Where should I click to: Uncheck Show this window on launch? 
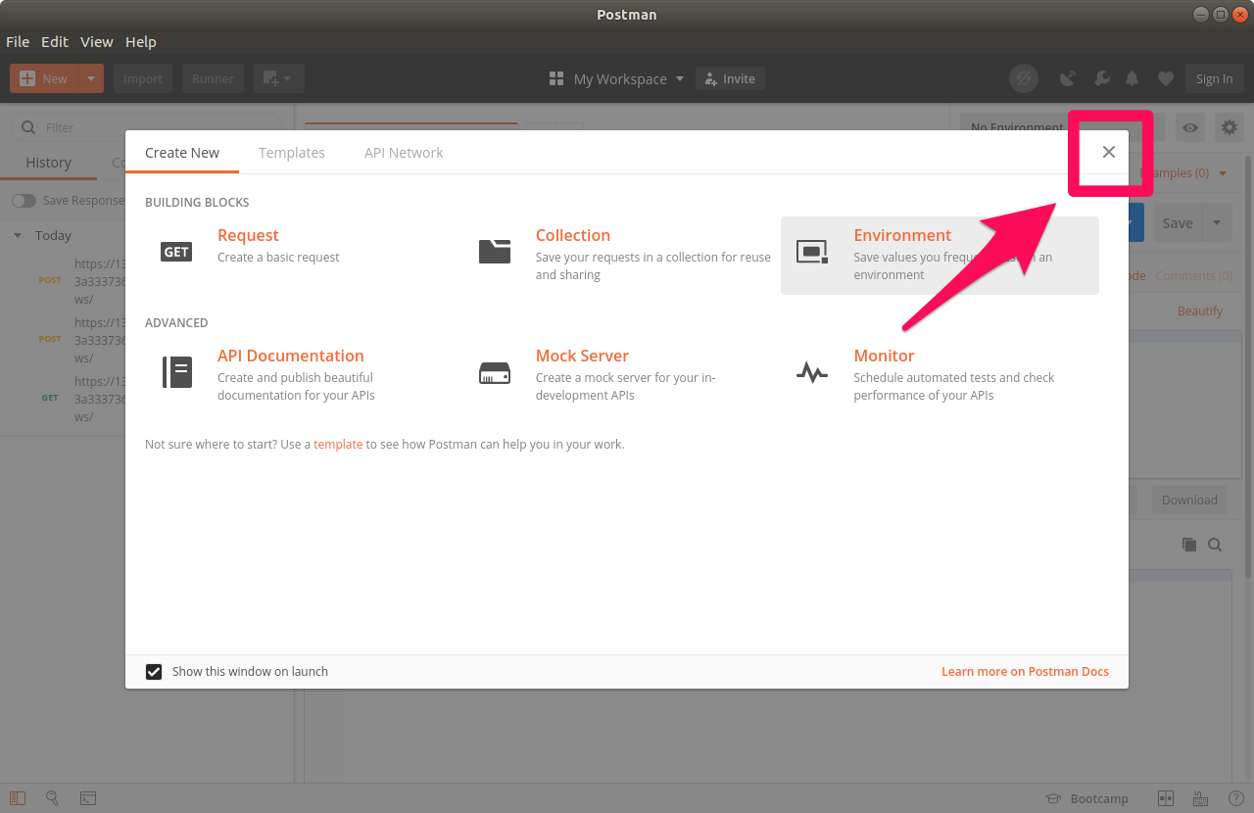pyautogui.click(x=154, y=672)
